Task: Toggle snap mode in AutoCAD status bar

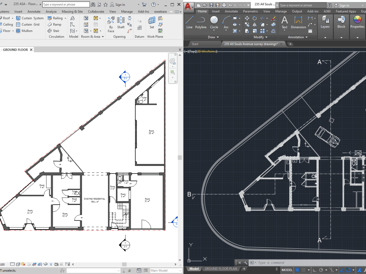Action: [303, 270]
